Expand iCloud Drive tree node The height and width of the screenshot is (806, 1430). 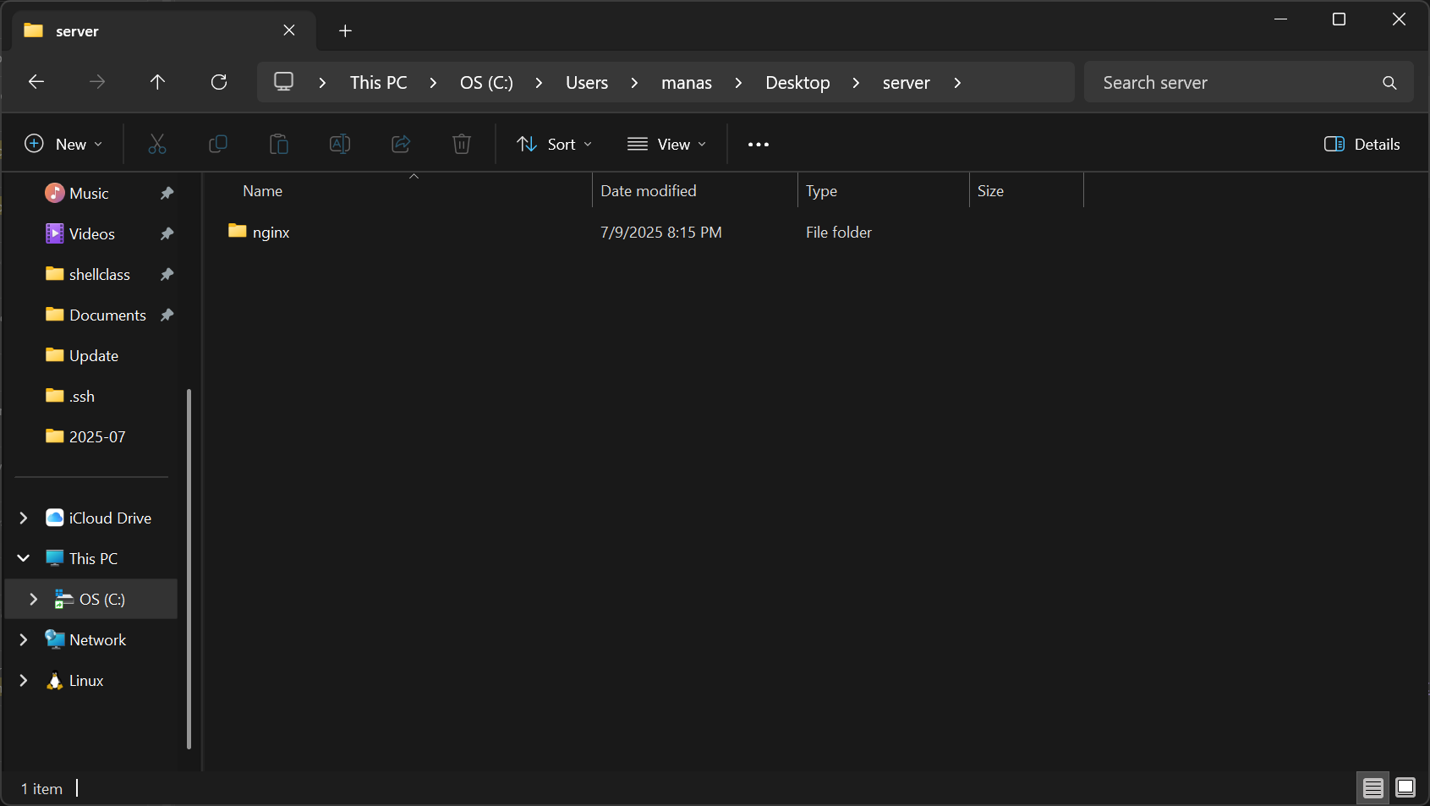tap(24, 518)
